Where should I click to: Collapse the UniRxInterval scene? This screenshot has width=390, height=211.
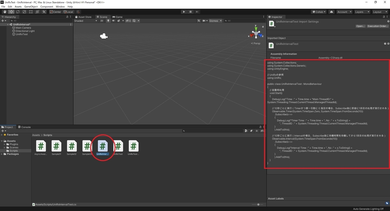coord(8,25)
